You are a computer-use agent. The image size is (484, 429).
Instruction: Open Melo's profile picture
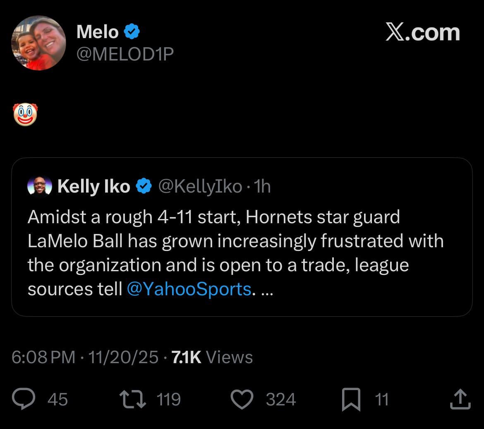tap(38, 43)
